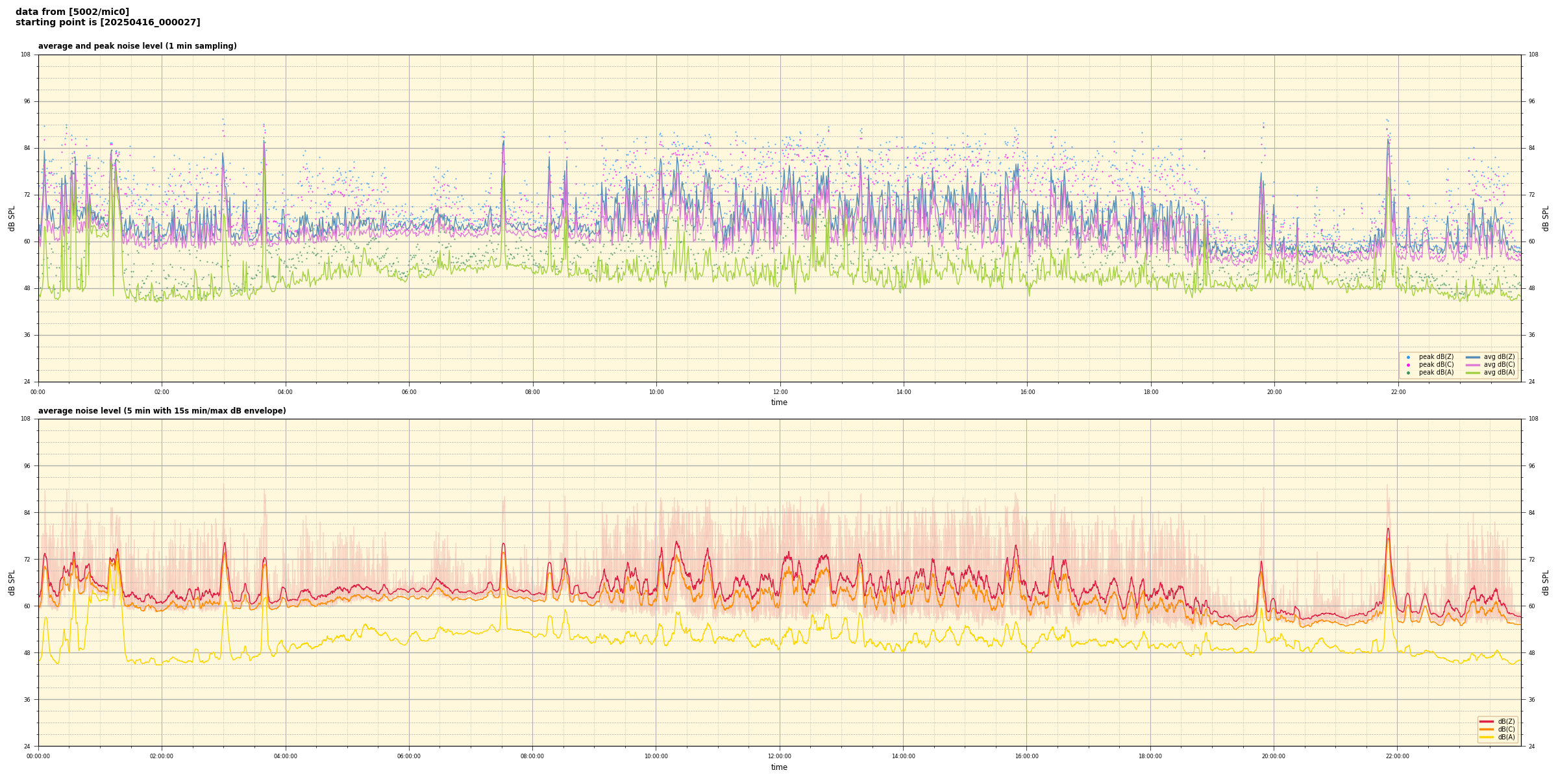Click the 96 tick on top chart's left axis
The height and width of the screenshot is (779, 1558).
[x=26, y=101]
